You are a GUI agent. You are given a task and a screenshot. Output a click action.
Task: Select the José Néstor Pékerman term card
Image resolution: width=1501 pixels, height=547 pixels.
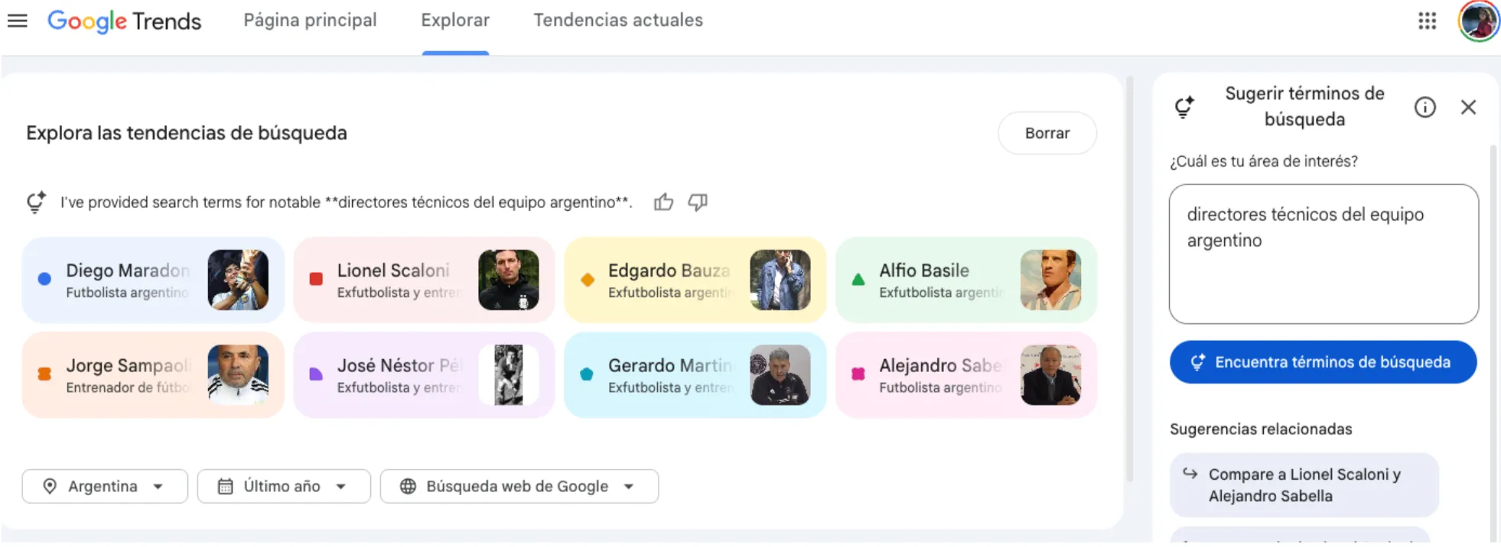[424, 374]
